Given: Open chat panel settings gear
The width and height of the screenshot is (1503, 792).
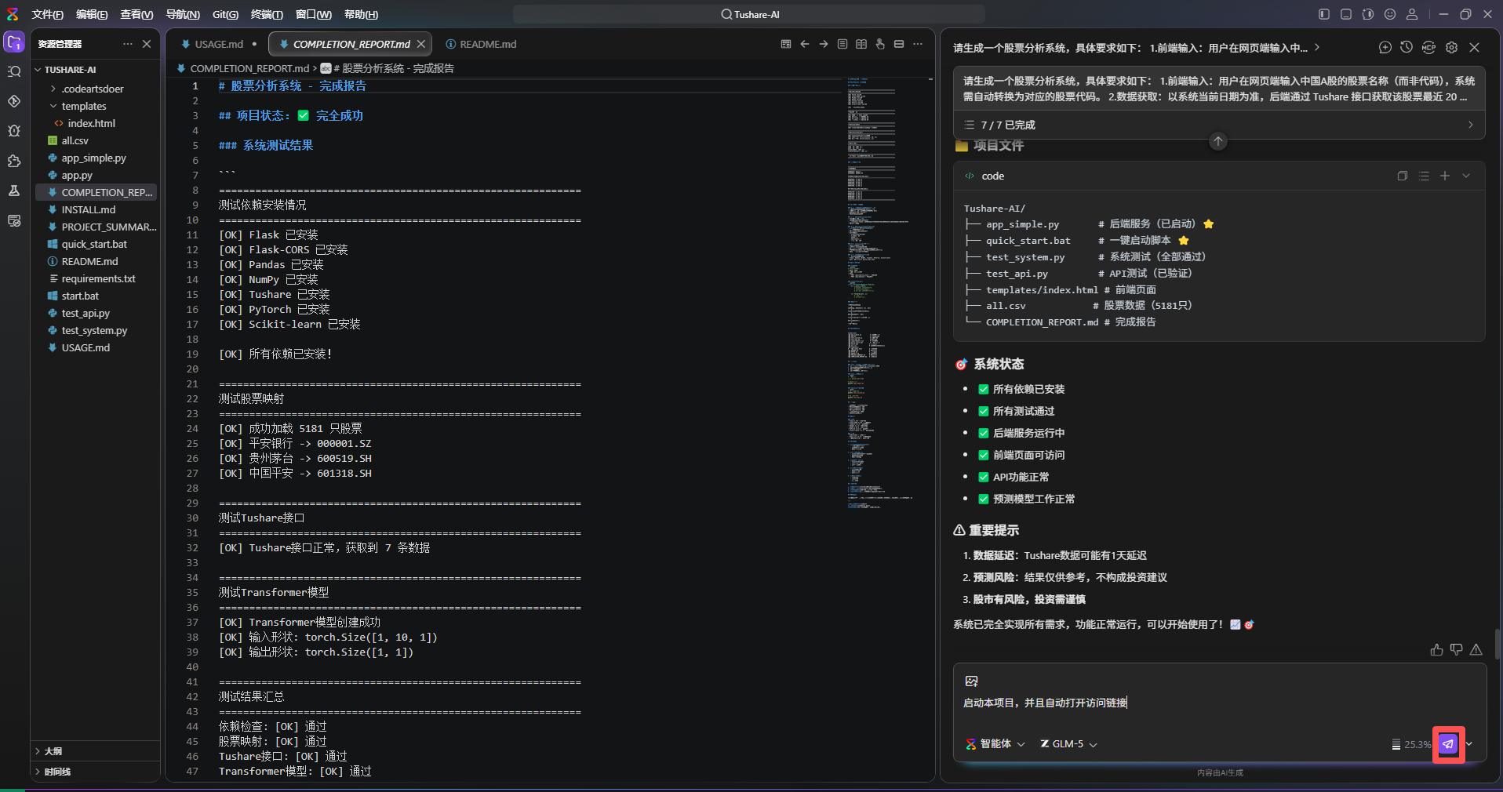Looking at the screenshot, I should pyautogui.click(x=1452, y=48).
